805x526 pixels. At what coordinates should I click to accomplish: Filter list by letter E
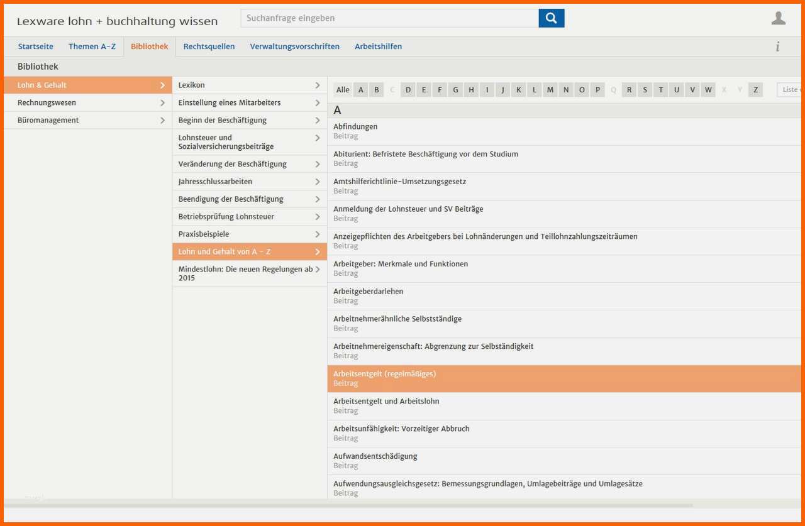(x=424, y=90)
